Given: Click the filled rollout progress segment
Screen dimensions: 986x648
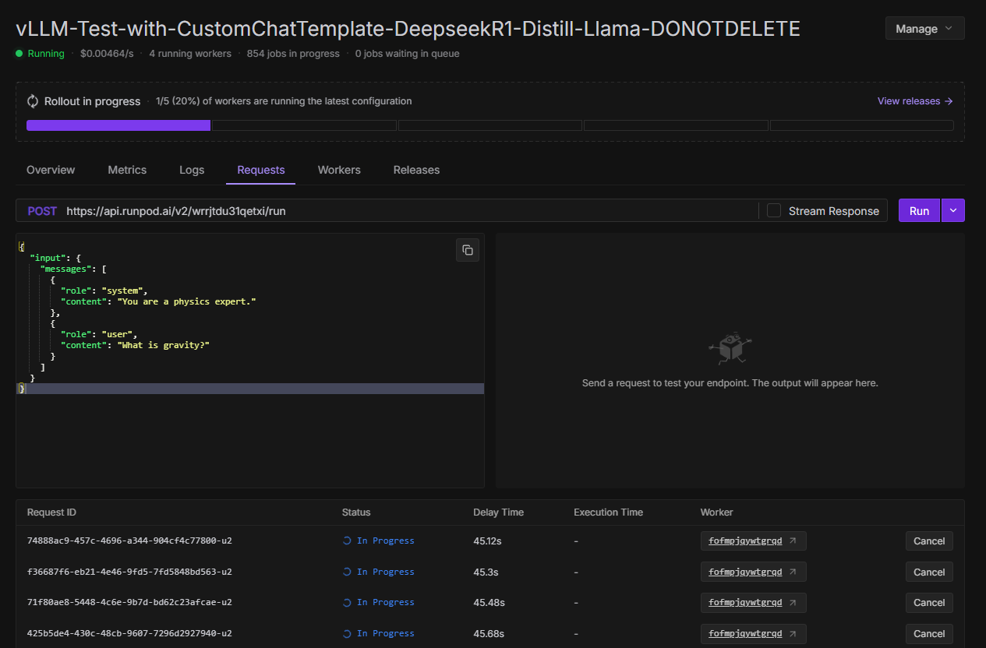Looking at the screenshot, I should pos(118,125).
